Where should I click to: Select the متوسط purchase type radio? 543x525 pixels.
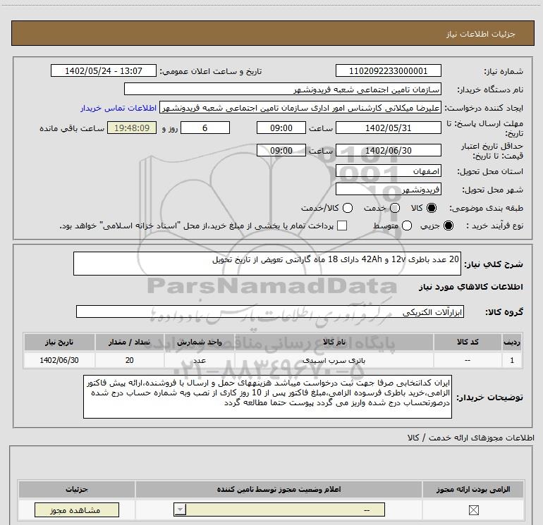[x=407, y=226]
